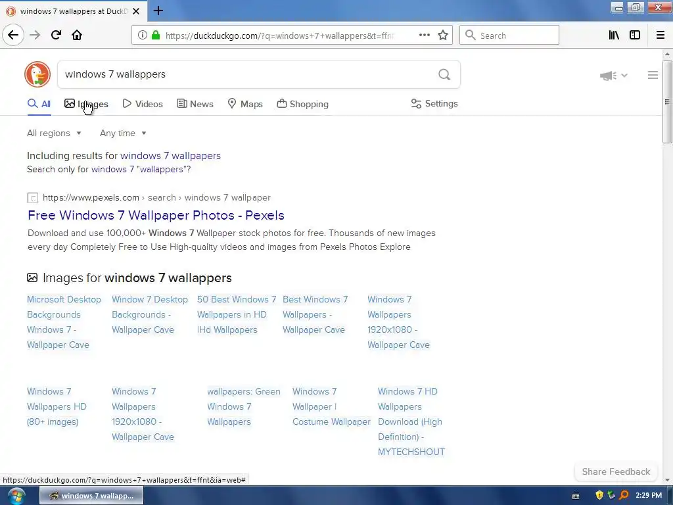Switch to the Shopping tab
Screen dimensions: 673x505
302,104
